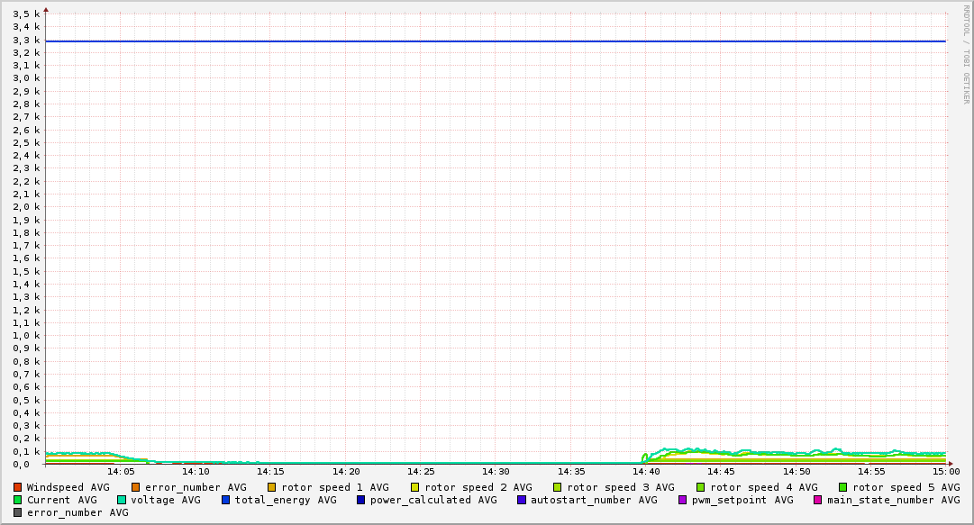974x525 pixels.
Task: Click the blue total_energy AVG swatch
Action: (x=226, y=500)
